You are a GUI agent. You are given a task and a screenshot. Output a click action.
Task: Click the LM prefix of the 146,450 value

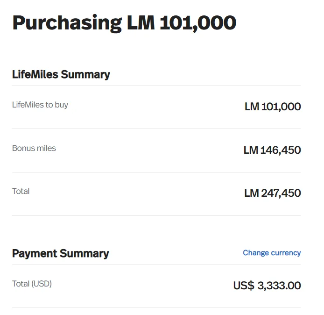point(251,150)
